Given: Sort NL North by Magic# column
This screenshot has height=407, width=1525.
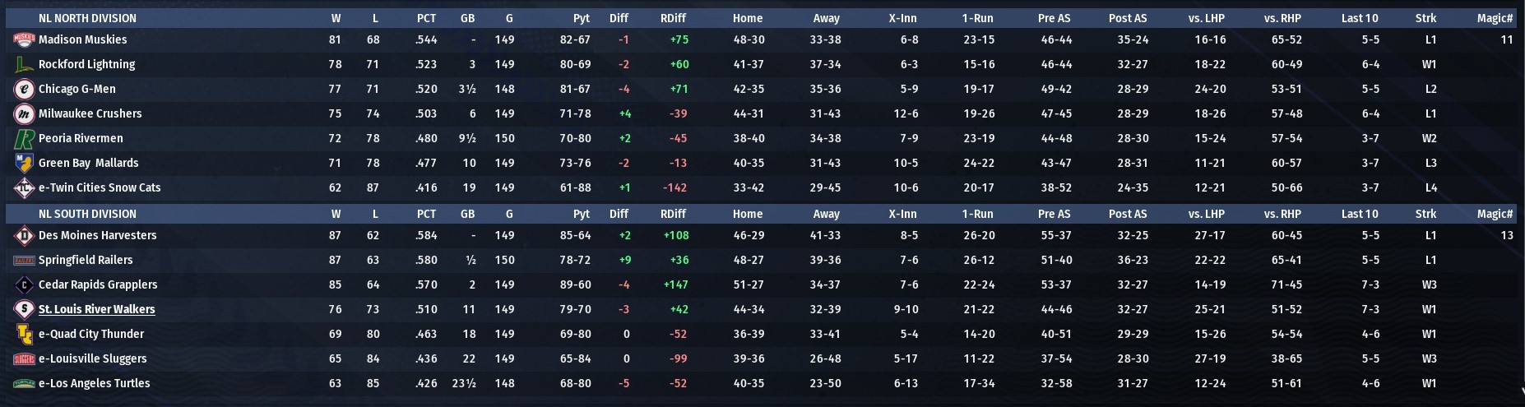Looking at the screenshot, I should pos(1494,18).
